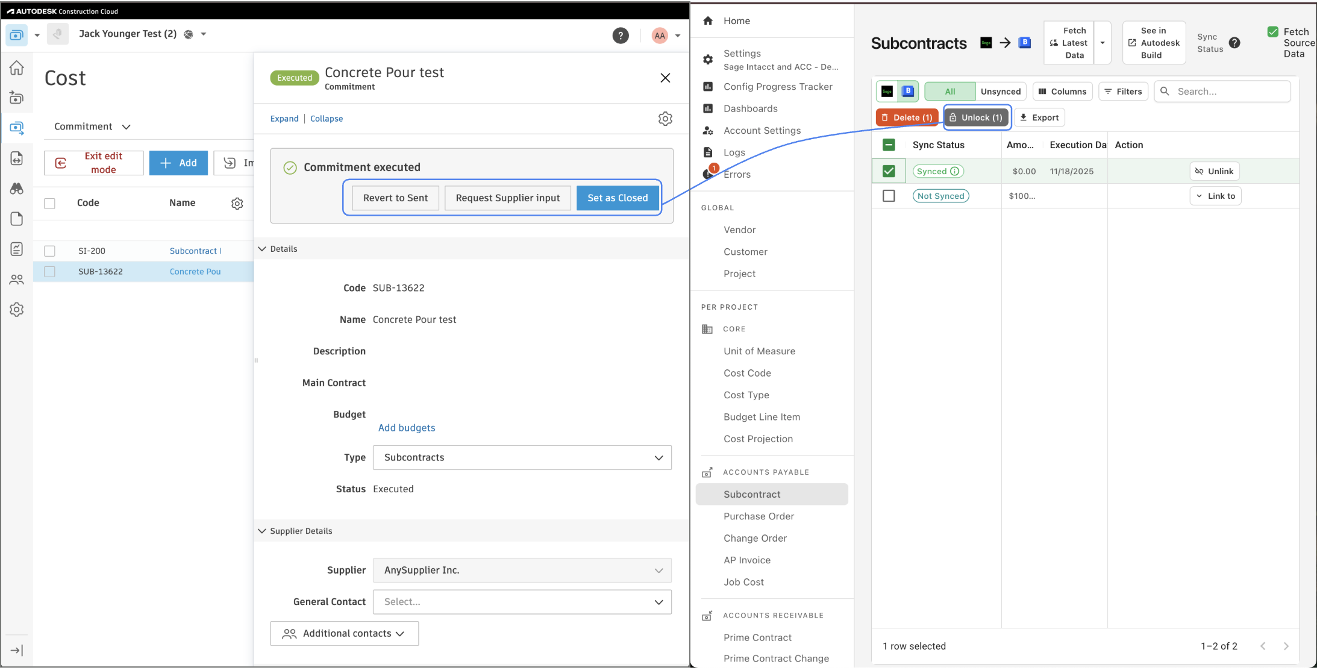Open column settings gear in Cost table

click(237, 204)
